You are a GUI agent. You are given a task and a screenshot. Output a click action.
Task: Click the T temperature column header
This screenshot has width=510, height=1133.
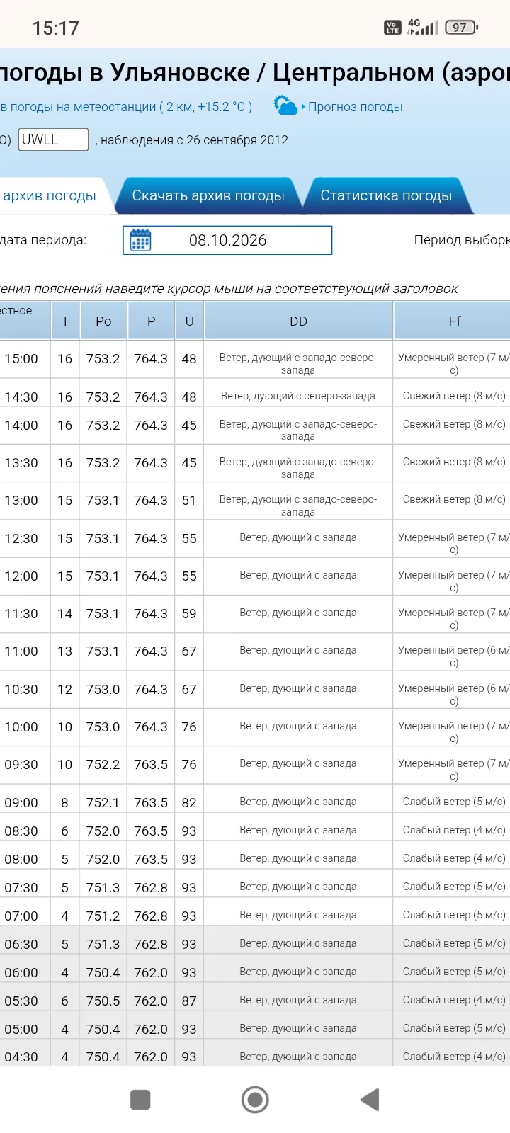click(65, 321)
